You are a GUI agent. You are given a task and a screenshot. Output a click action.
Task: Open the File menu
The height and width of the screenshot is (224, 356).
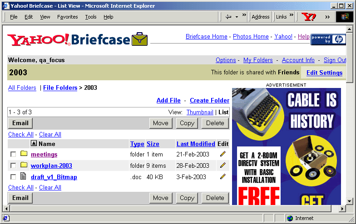[x=14, y=17]
